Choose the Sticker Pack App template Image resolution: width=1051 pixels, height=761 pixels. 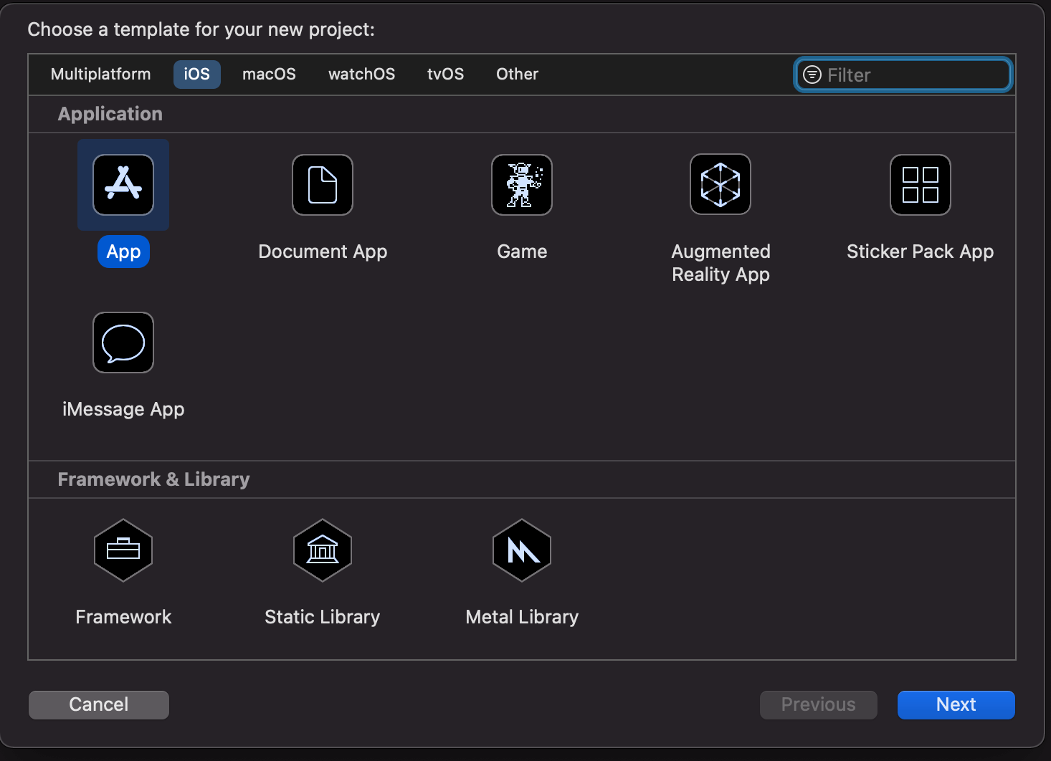920,185
